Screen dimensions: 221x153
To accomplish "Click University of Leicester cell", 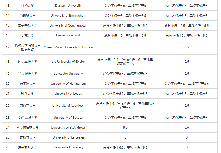I will coord(68,137).
